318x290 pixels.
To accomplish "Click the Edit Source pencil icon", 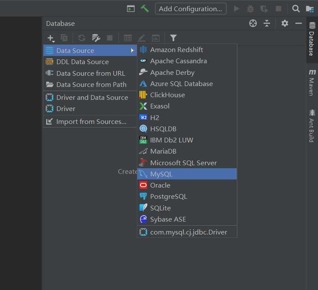I will pos(142,38).
